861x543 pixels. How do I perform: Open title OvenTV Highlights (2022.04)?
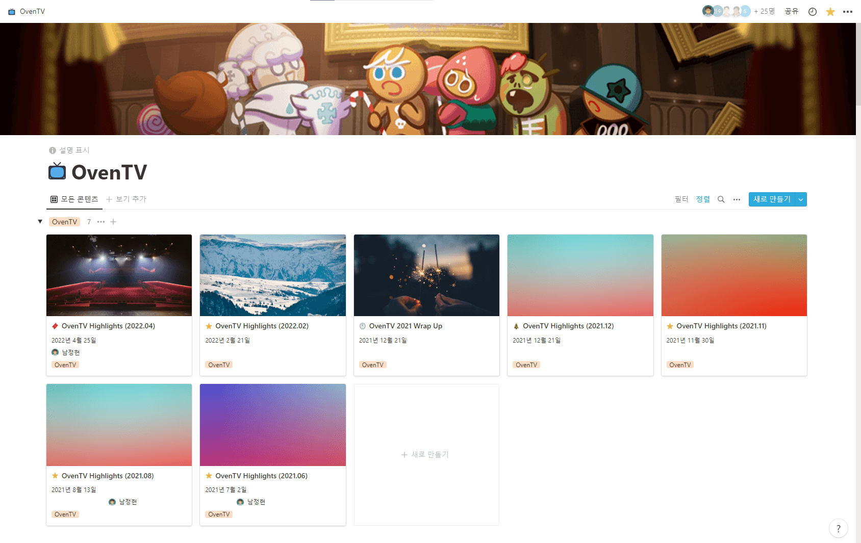pyautogui.click(x=108, y=326)
